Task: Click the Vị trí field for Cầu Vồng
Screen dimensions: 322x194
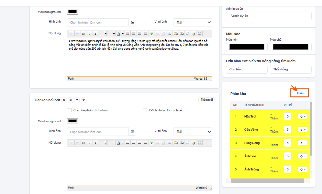Action: click(x=288, y=130)
